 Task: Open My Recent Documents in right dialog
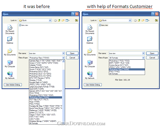[x=90, y=30]
